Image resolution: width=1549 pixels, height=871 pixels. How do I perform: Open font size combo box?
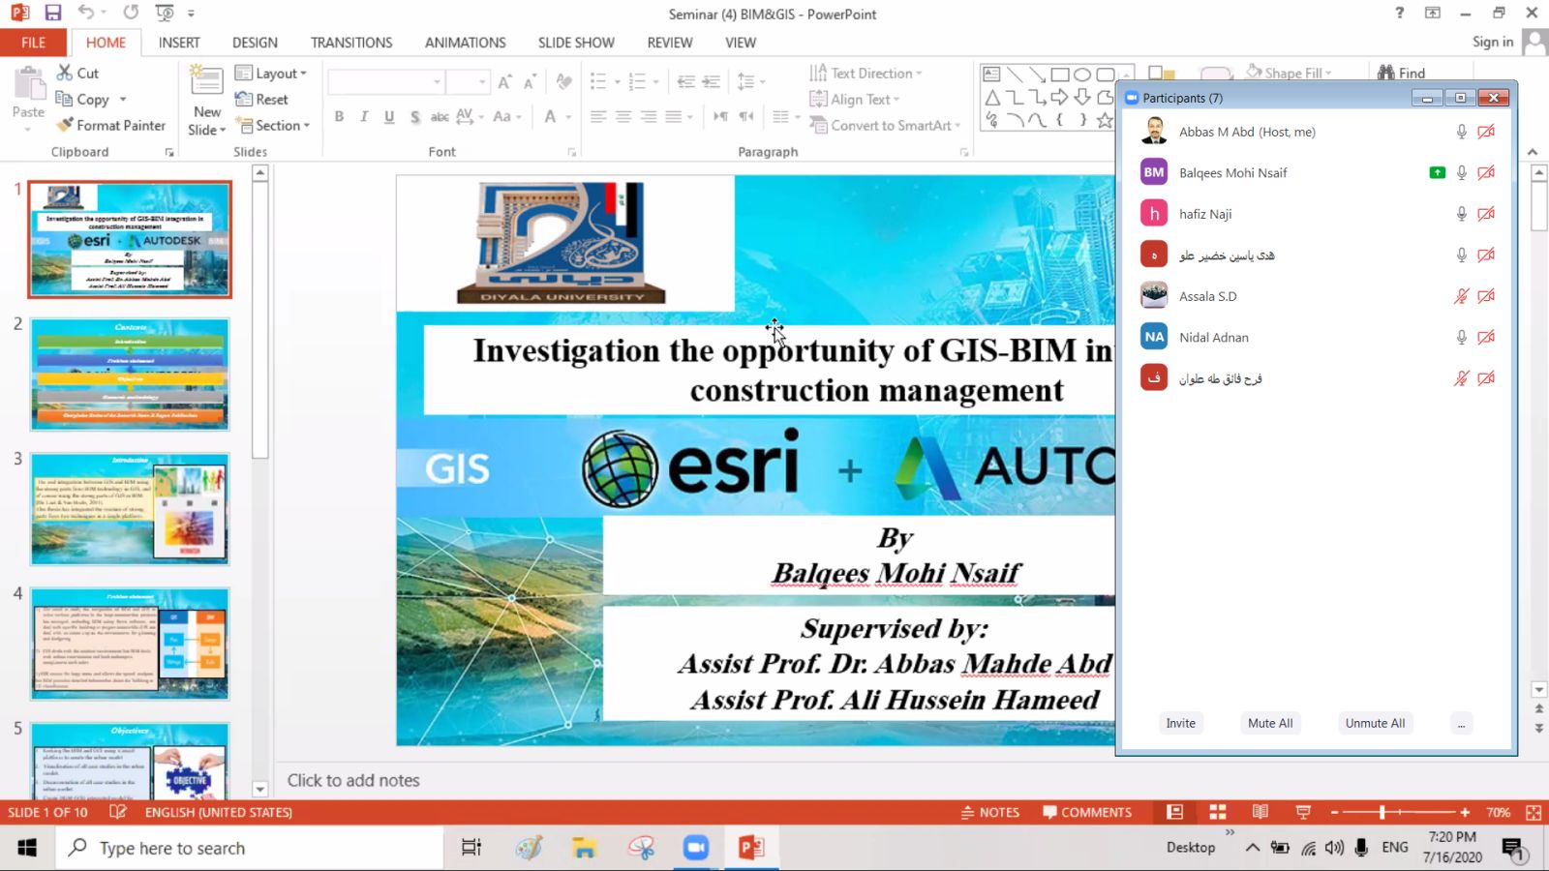pos(468,82)
